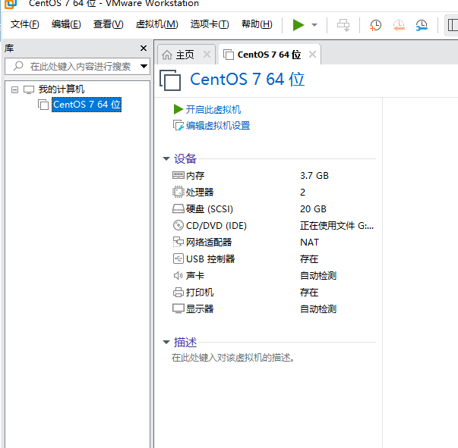Open the 文件(F) menu
The width and height of the screenshot is (458, 448).
coord(25,24)
